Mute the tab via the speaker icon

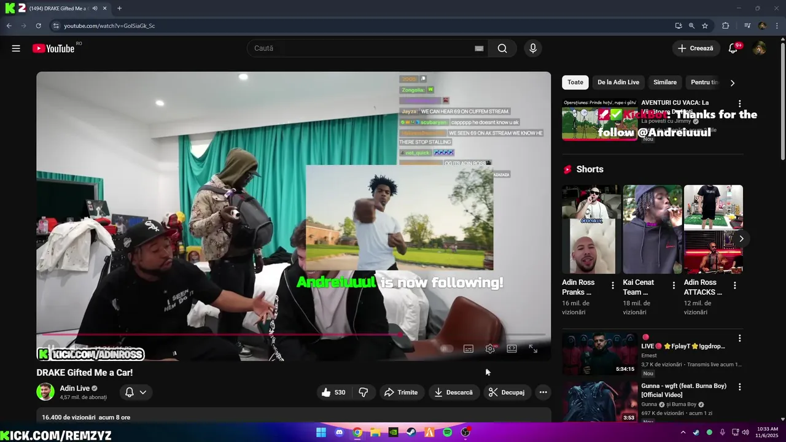[95, 8]
